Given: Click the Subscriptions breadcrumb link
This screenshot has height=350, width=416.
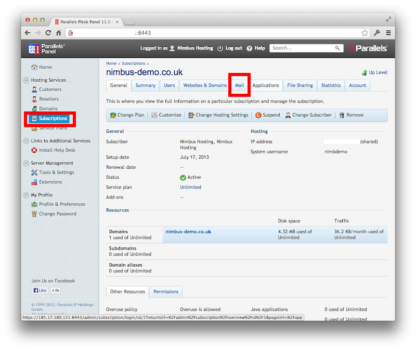Looking at the screenshot, I should coord(134,64).
